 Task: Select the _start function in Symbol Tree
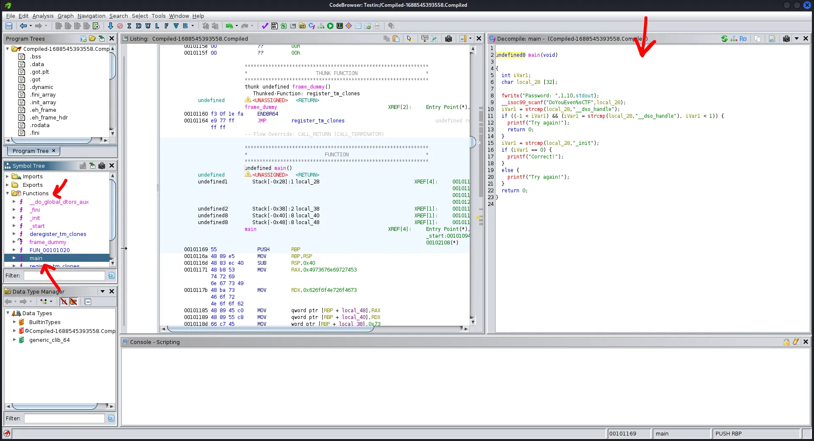coord(37,226)
